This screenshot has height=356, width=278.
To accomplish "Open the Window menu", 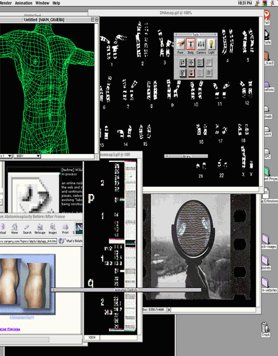I will [42, 3].
